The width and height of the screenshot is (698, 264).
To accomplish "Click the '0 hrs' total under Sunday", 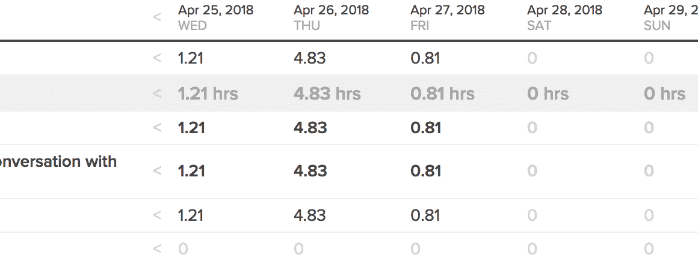I will point(664,94).
